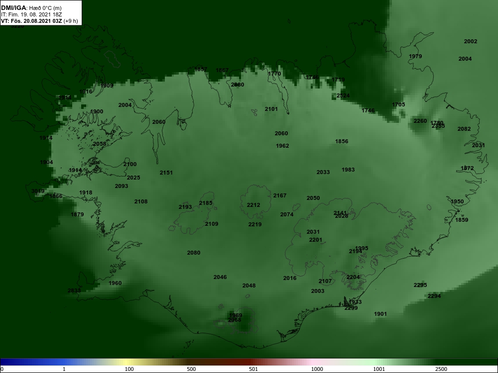Pick the 2016 height label
This screenshot has width=498, height=373.
point(290,278)
